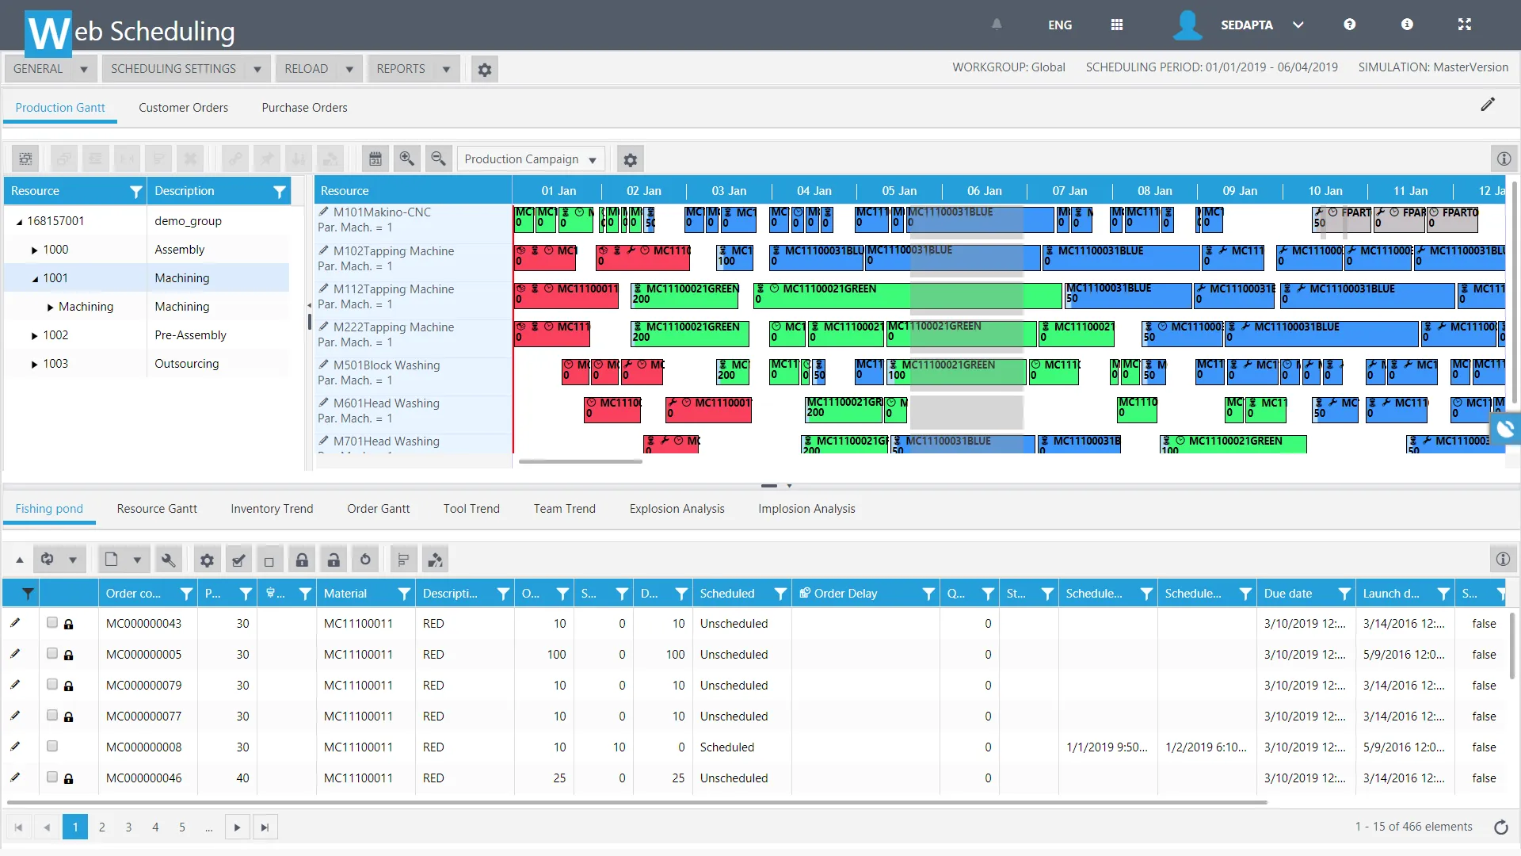The width and height of the screenshot is (1521, 856).
Task: Click the Material column filter icon
Action: pyautogui.click(x=404, y=594)
